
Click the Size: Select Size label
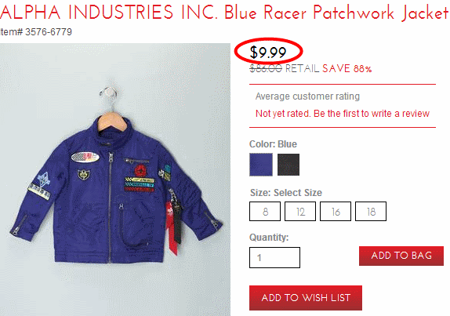point(286,193)
